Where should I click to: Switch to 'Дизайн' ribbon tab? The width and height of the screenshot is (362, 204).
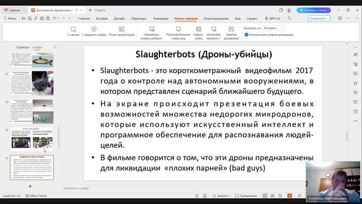(119, 19)
